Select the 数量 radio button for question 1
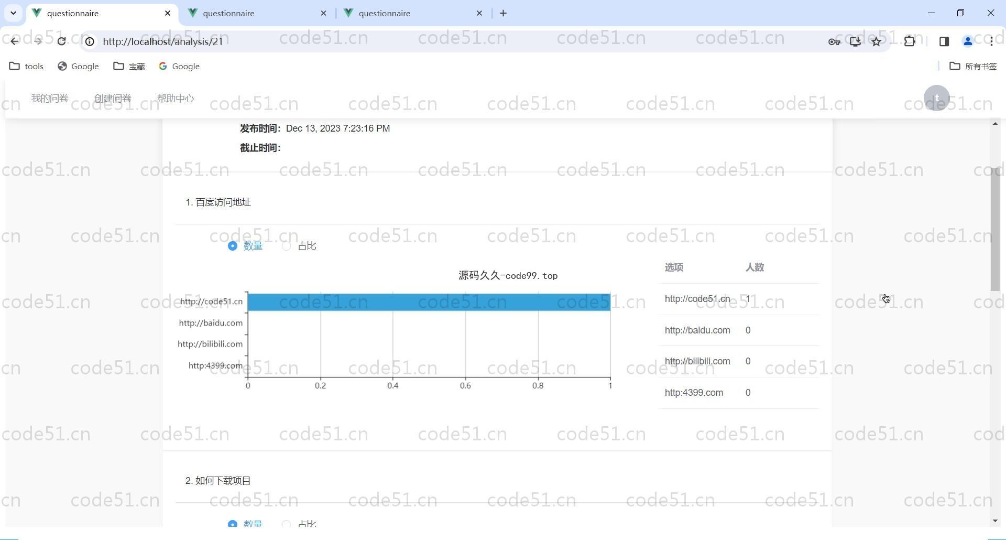Image resolution: width=1006 pixels, height=540 pixels. pos(233,246)
